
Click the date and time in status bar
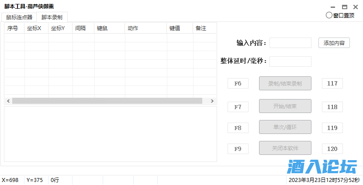(x=324, y=180)
